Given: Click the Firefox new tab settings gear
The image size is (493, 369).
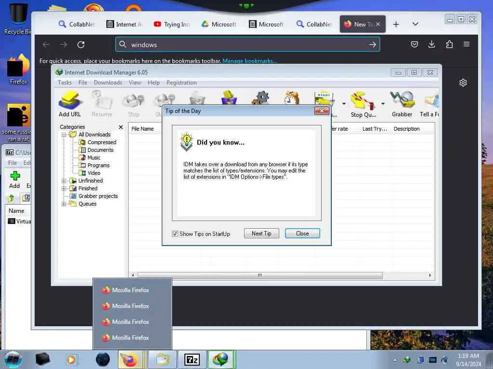Looking at the screenshot, I should [x=463, y=83].
